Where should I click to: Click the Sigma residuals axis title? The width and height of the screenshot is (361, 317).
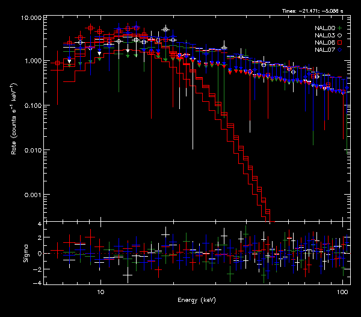(x=13, y=254)
